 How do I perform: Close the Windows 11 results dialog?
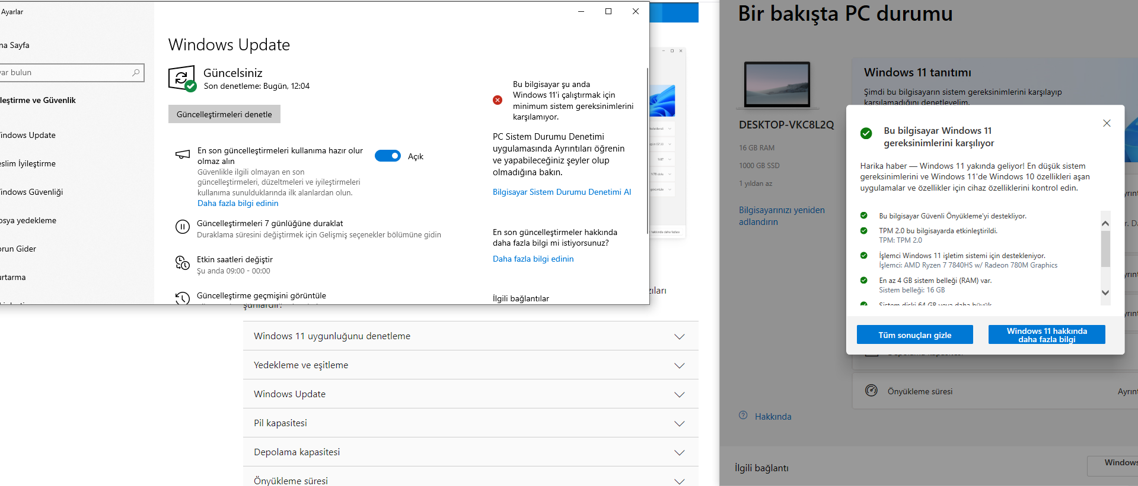coord(1107,123)
